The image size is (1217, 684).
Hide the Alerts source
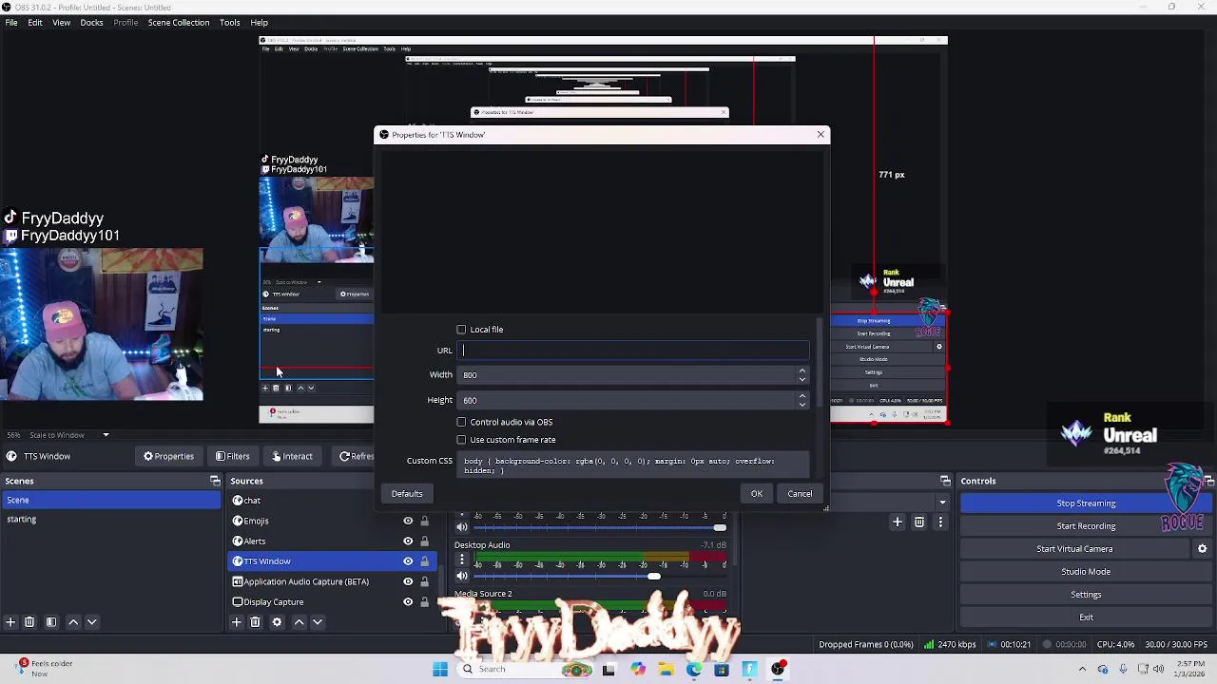[x=408, y=541]
